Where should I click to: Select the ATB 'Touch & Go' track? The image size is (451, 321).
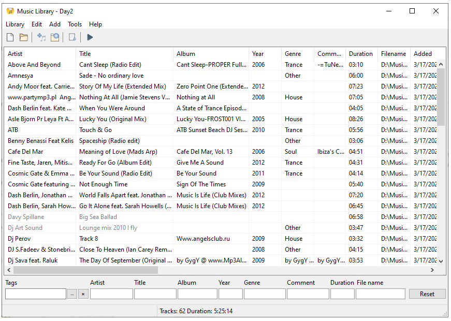95,130
